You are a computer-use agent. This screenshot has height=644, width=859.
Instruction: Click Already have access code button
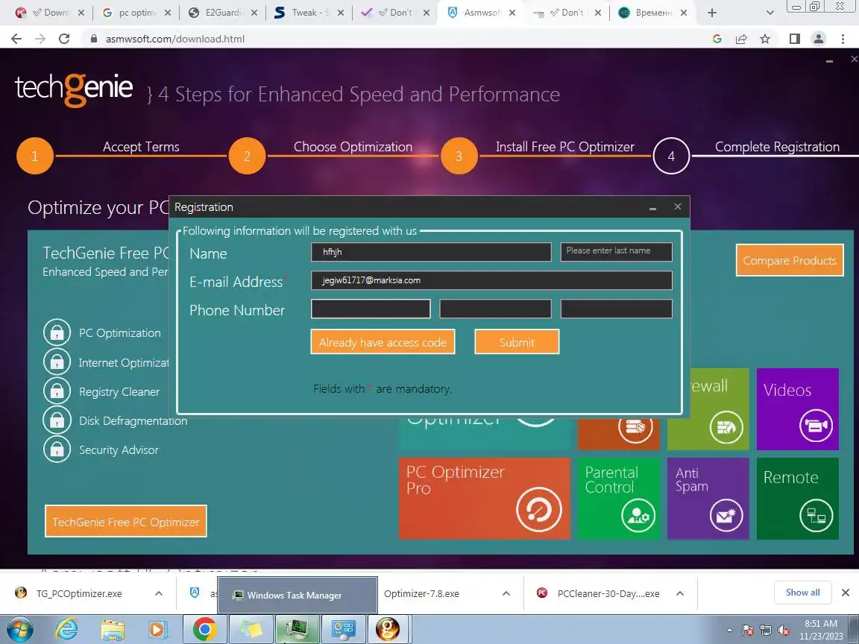click(383, 342)
